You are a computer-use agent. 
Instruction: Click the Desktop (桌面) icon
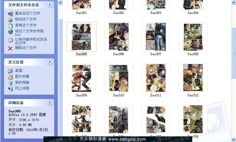point(10,71)
